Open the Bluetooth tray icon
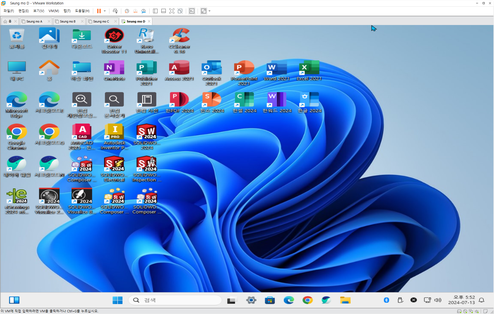494x314 pixels. 387,300
